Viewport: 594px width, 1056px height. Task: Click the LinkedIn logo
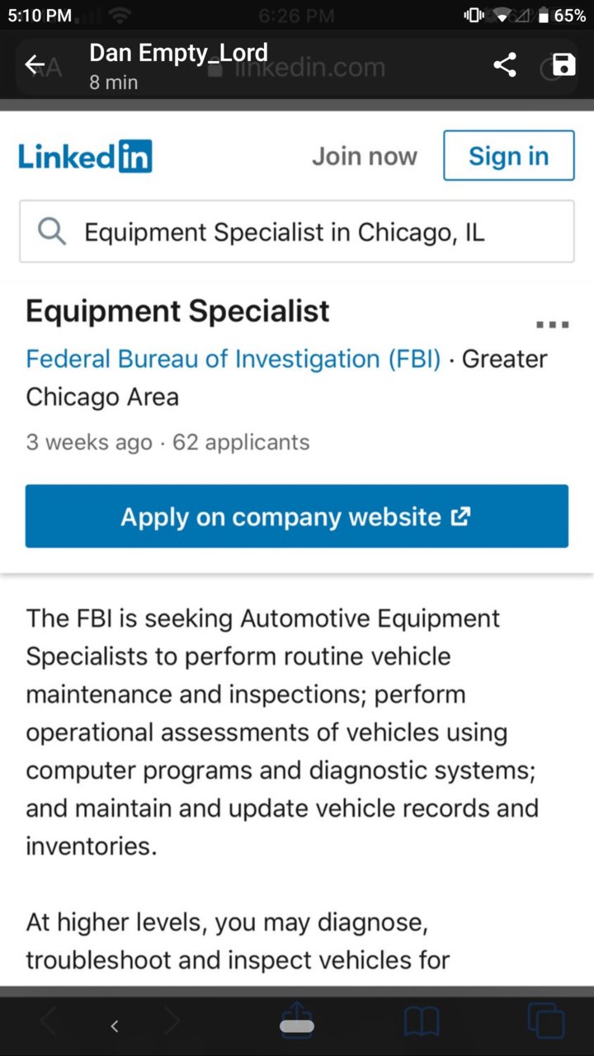coord(85,156)
